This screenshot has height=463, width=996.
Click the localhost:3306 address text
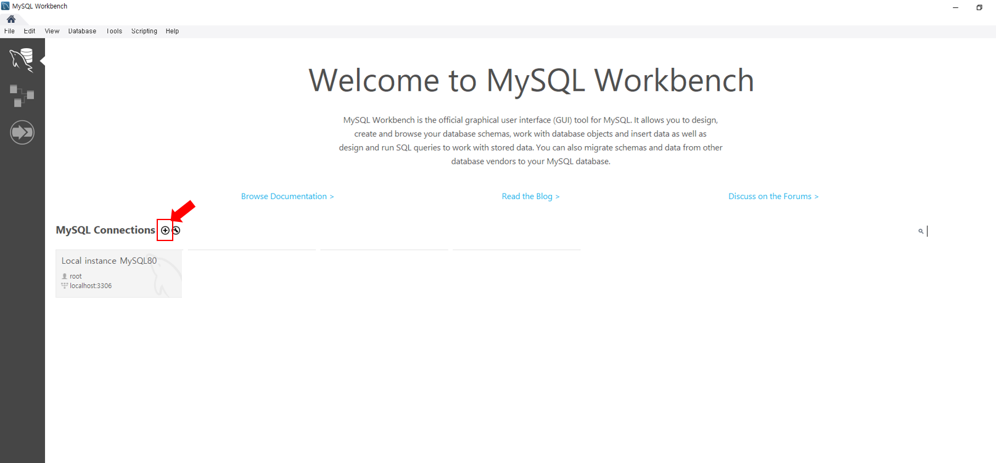pyautogui.click(x=91, y=285)
